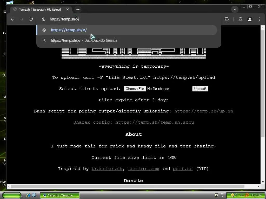266x199 pixels.
Task: Click the forward navigation arrow
Action: (x=22, y=19)
